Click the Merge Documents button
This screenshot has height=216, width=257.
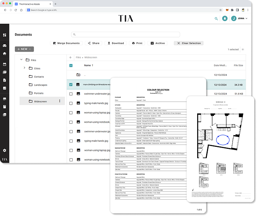point(66,43)
